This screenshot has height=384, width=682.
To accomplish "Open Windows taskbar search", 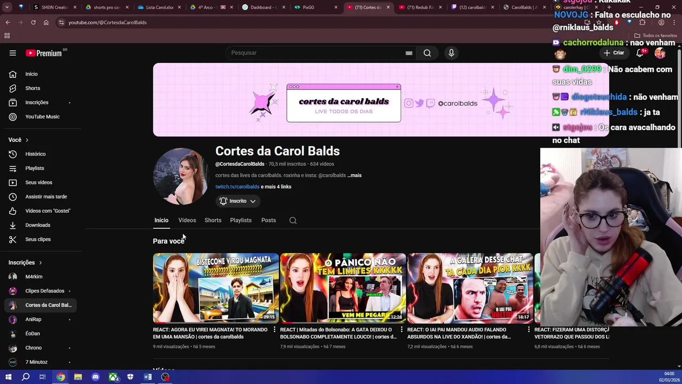I will pyautogui.click(x=26, y=377).
